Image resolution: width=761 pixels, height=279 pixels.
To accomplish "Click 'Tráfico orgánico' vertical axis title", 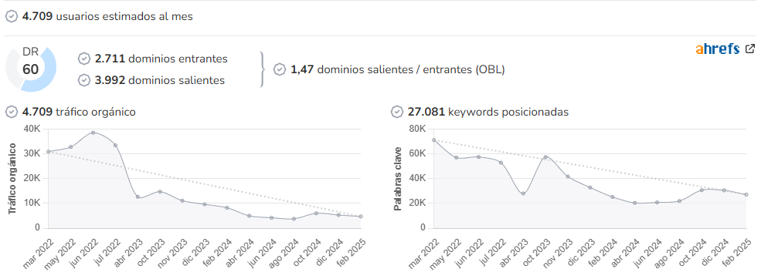I will pos(12,178).
